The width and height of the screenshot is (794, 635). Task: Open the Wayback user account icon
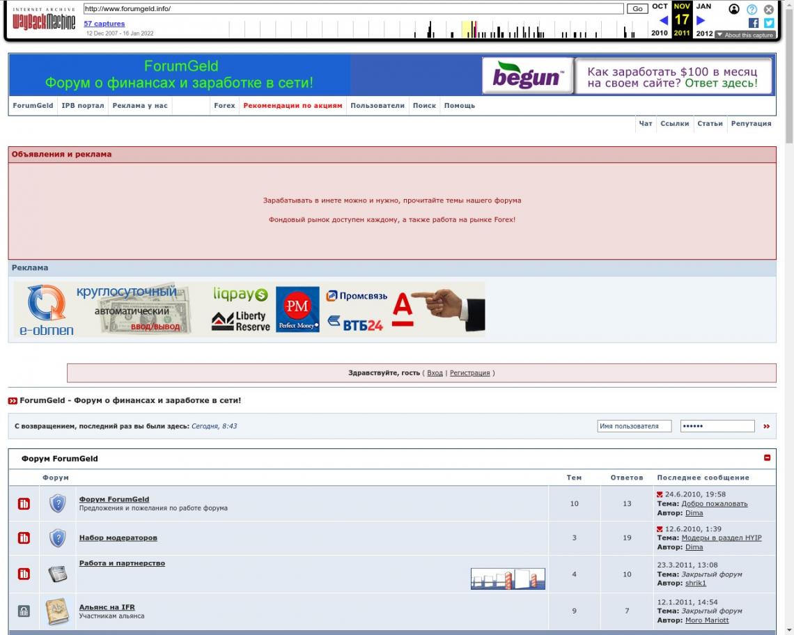pyautogui.click(x=734, y=9)
